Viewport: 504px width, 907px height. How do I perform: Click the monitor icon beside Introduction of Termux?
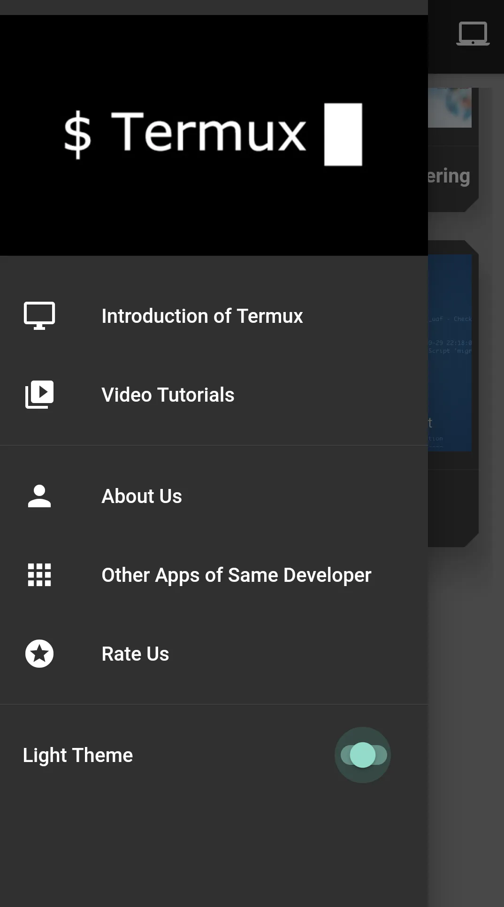click(x=39, y=316)
